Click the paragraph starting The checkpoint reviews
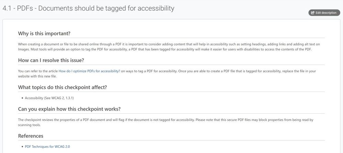343x153 pixels. coord(165,123)
